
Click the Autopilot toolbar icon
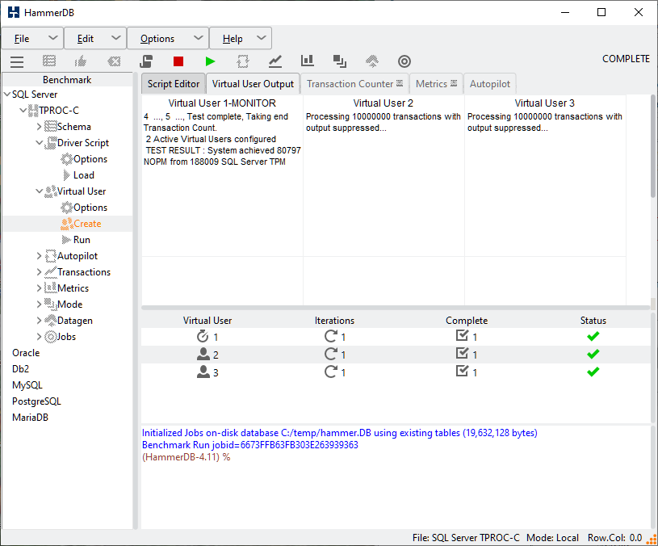pyautogui.click(x=242, y=61)
